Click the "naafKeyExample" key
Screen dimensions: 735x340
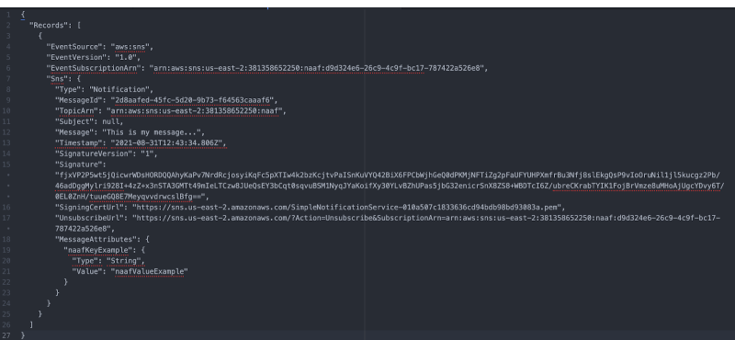pos(97,250)
